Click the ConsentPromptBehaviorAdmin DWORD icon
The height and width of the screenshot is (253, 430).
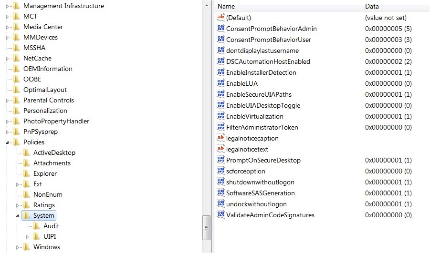220,29
